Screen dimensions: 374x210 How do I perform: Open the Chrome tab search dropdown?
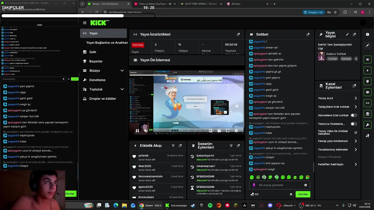82,4
